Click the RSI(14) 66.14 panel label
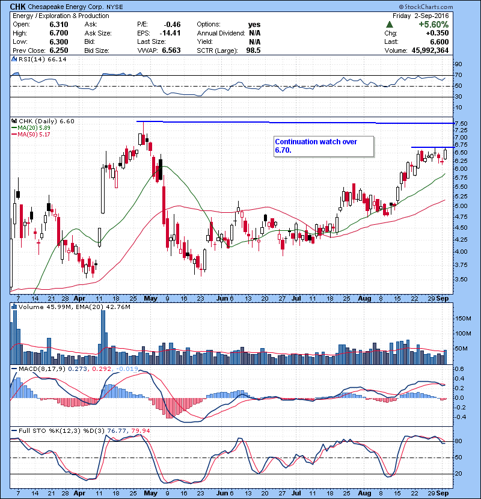The image size is (481, 499). click(43, 59)
